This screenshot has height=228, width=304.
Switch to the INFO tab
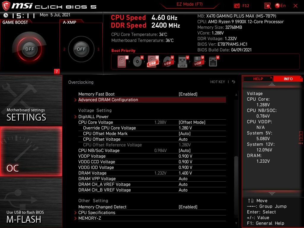coord(288,79)
